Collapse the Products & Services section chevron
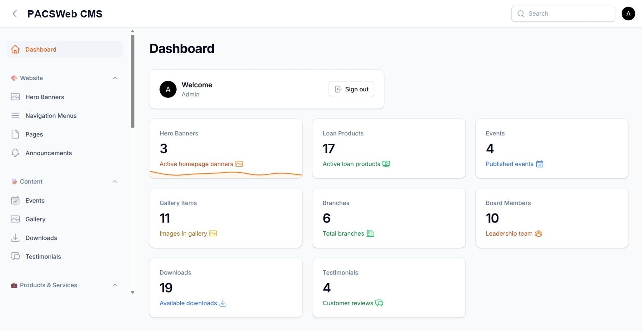642x331 pixels. coord(115,285)
